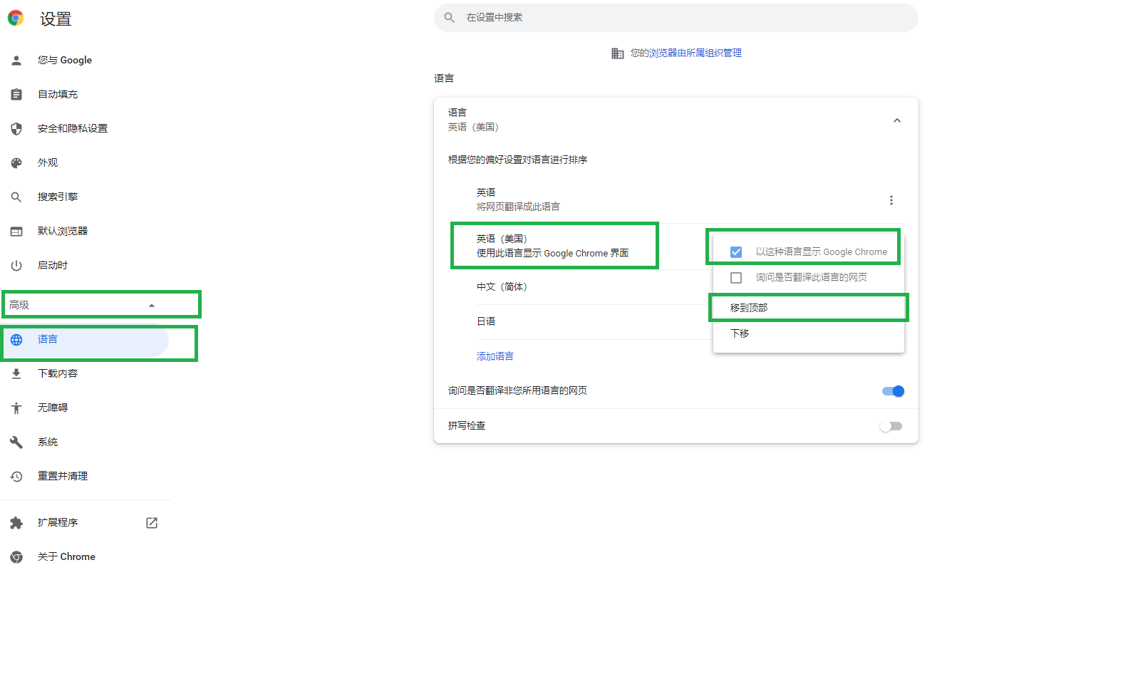The height and width of the screenshot is (679, 1133).
Task: Click the 设置 page title
Action: pyautogui.click(x=56, y=19)
